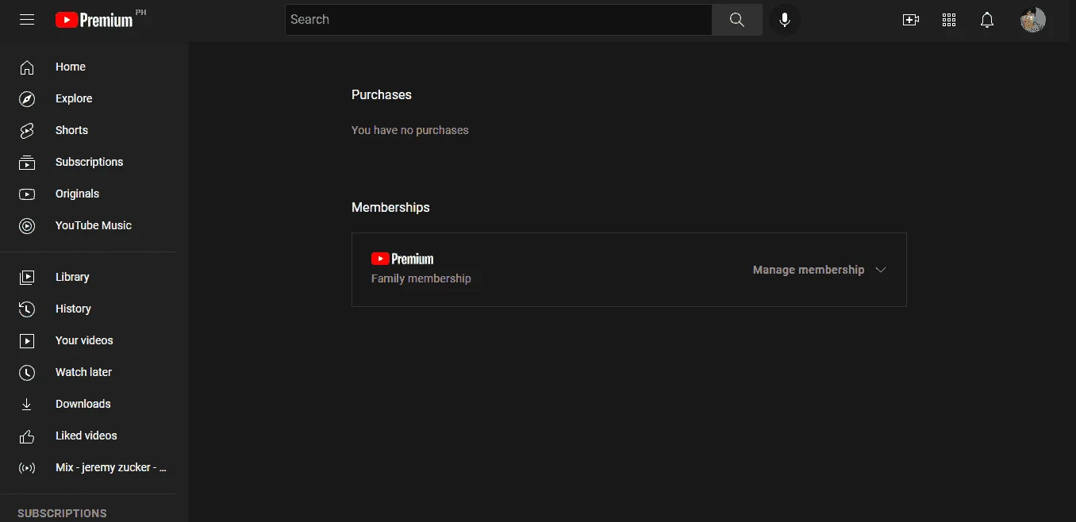1076x522 pixels.
Task: Click into the Search input field
Action: [498, 20]
